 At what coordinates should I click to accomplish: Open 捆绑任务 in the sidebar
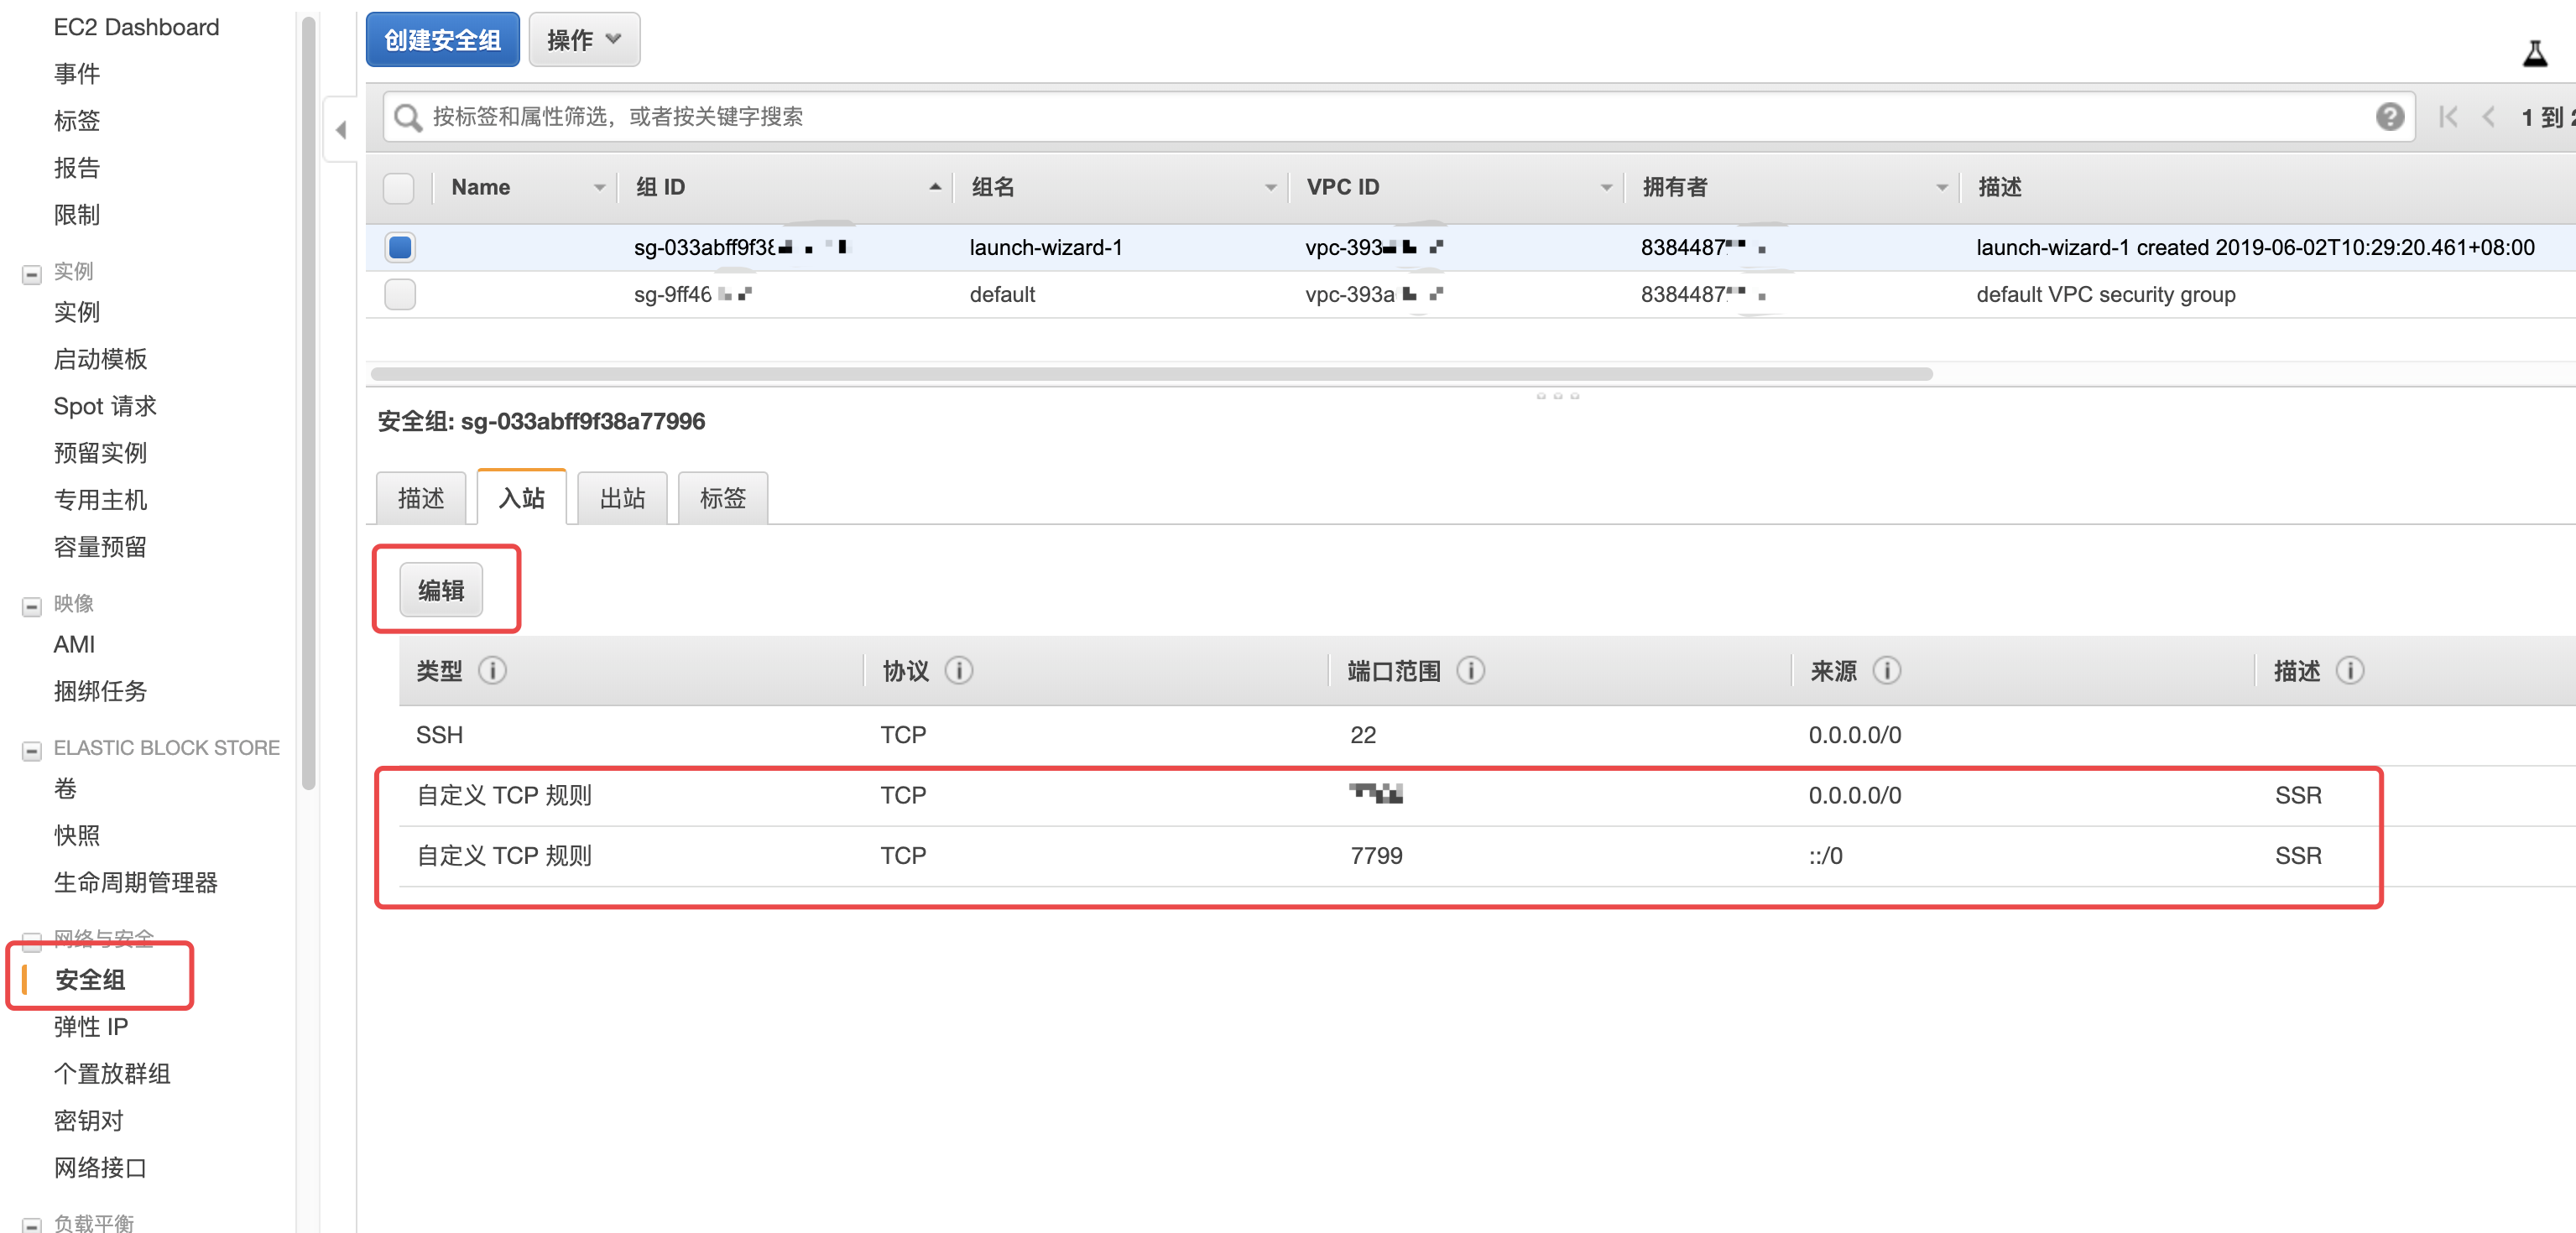pos(100,691)
